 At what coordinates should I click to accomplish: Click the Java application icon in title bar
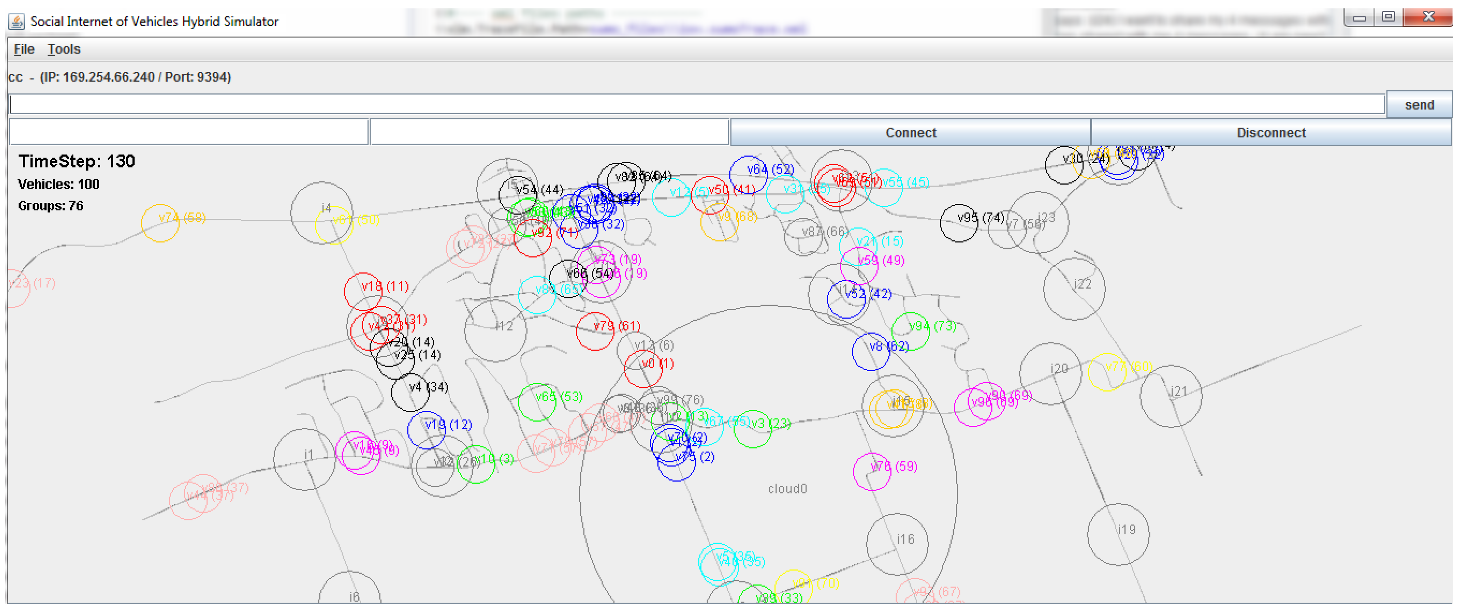click(x=16, y=21)
